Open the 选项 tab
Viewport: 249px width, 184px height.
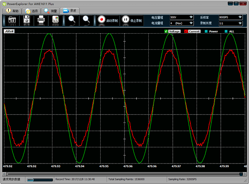click(31, 11)
